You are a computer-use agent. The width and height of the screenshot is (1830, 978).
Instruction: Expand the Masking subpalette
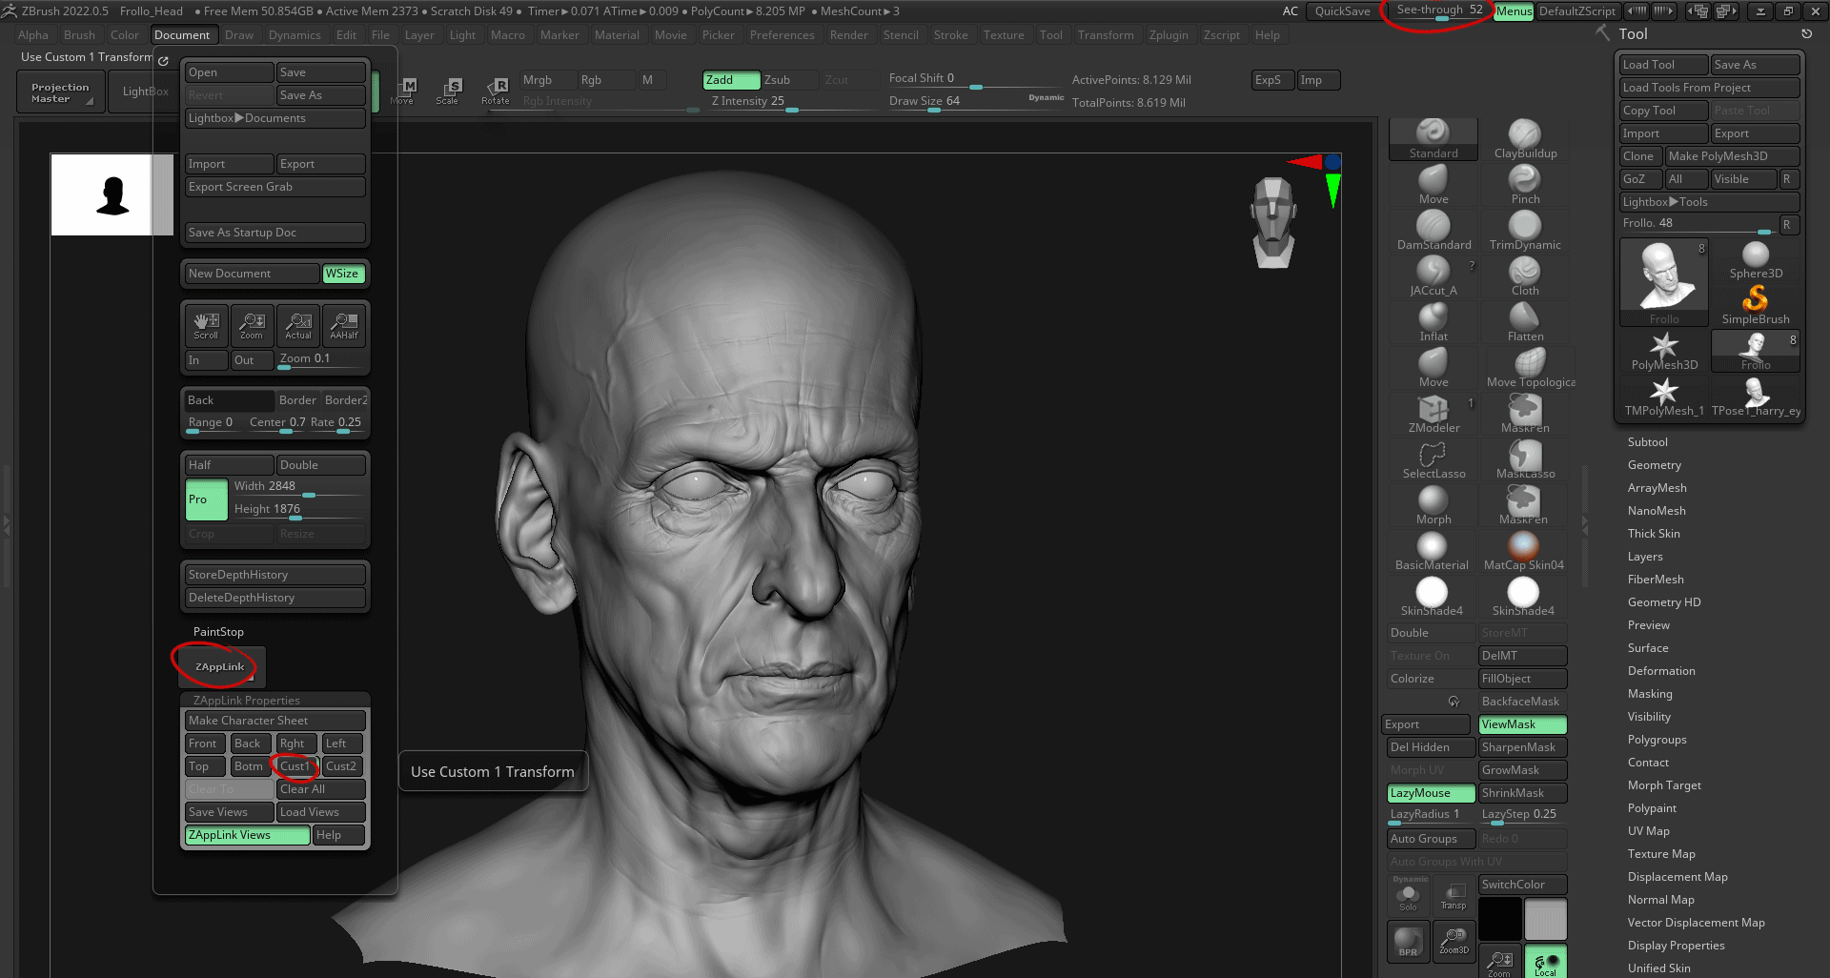click(x=1649, y=693)
